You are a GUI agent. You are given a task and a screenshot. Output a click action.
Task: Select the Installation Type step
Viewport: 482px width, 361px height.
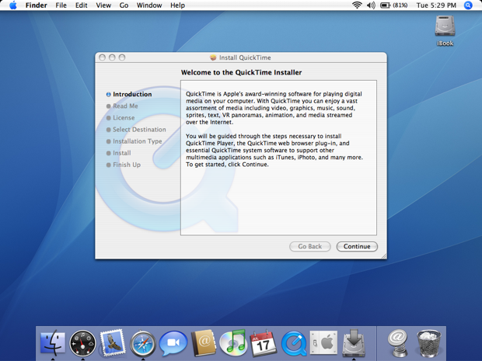pyautogui.click(x=134, y=141)
